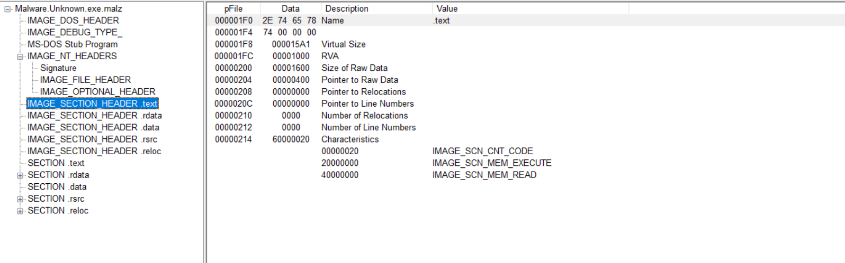Expand the SECTION .rsrc node

tap(20, 199)
